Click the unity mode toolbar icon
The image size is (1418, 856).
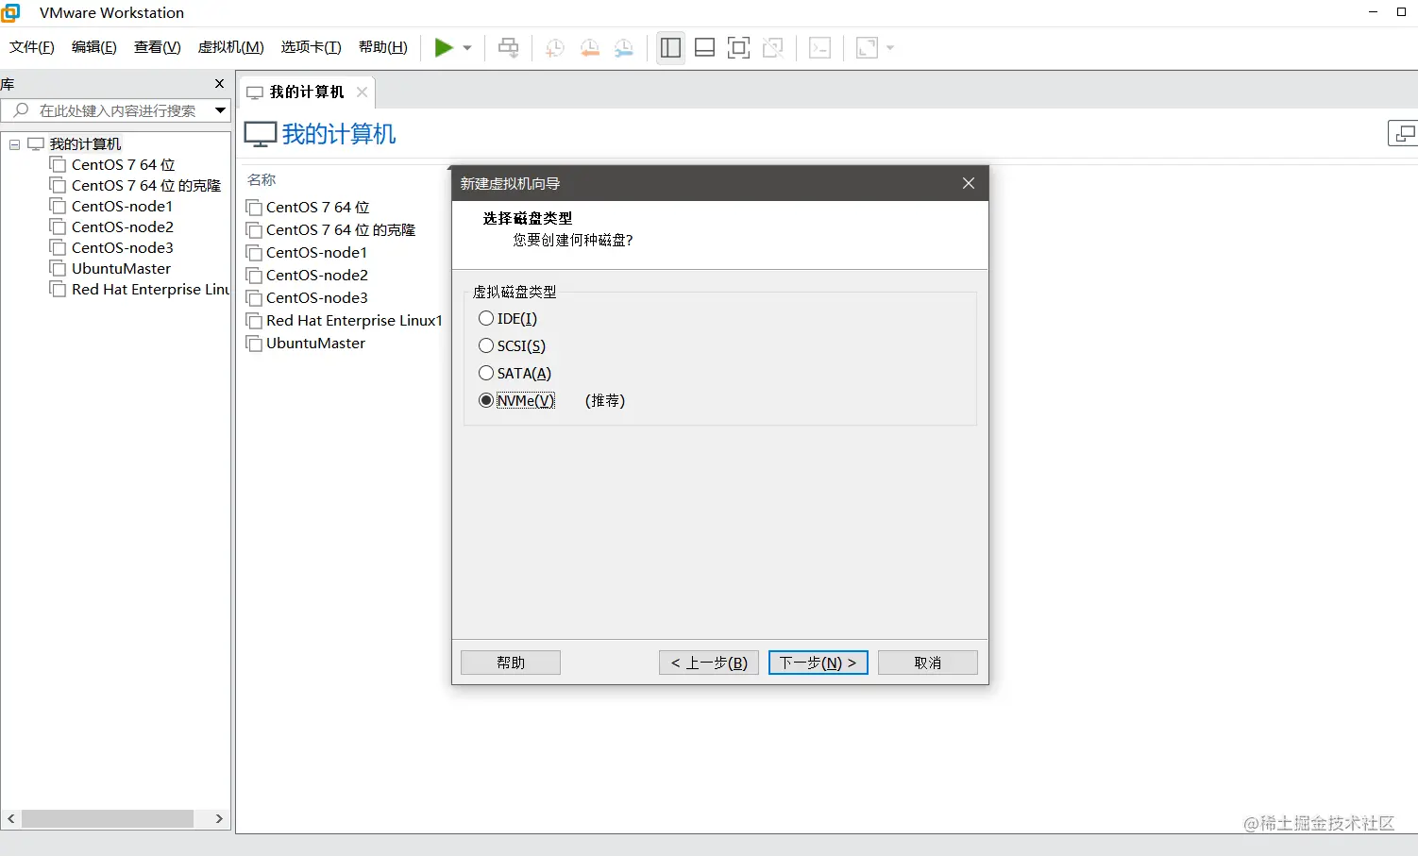tap(773, 47)
